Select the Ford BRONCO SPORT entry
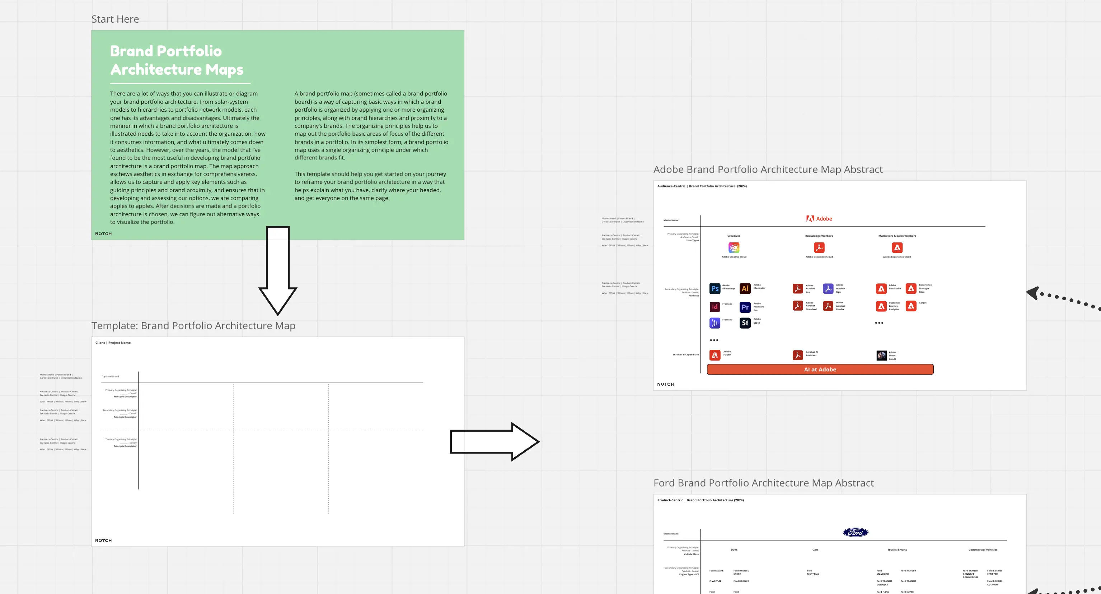 [741, 572]
